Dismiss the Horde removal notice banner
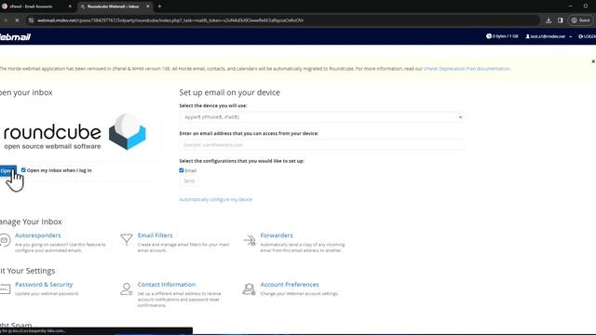Screen dimensions: 596x335 click(593, 61)
